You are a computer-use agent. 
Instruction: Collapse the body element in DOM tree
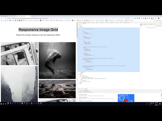79,75
